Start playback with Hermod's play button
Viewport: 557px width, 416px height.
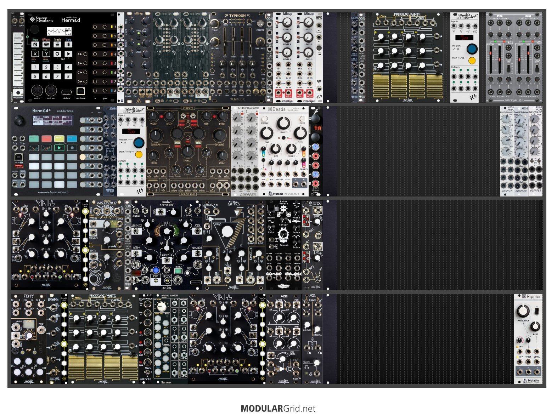point(68,54)
